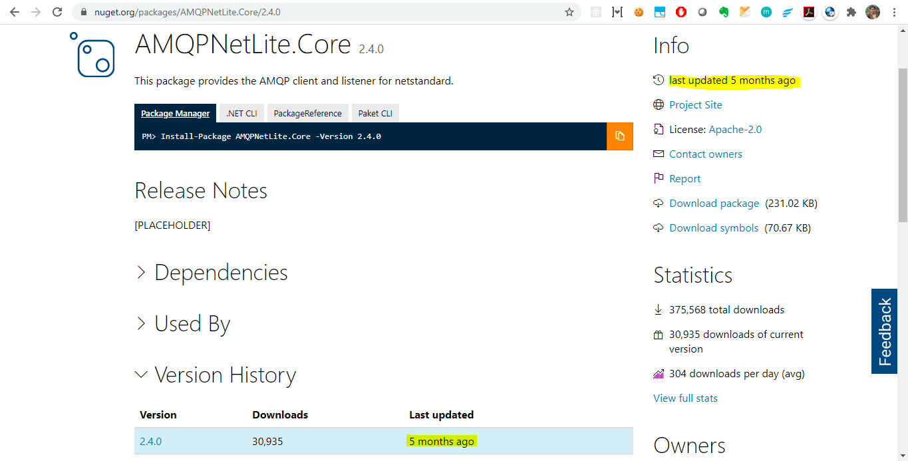The height and width of the screenshot is (461, 908).
Task: Bookmark this page with star icon
Action: (569, 12)
